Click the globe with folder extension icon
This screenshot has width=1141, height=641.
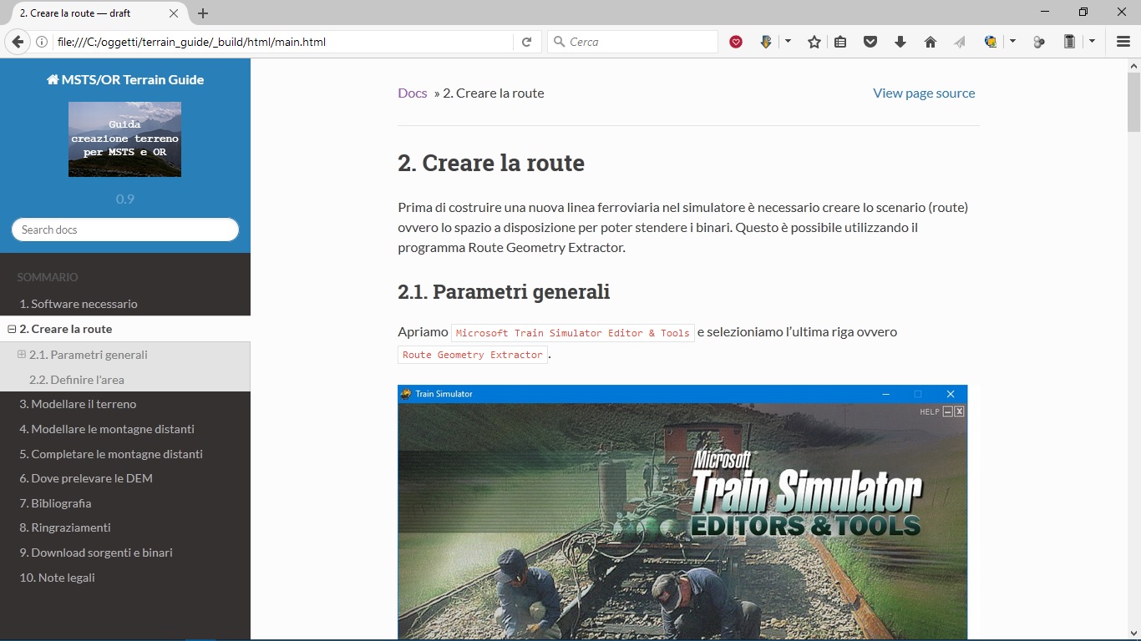(x=991, y=42)
